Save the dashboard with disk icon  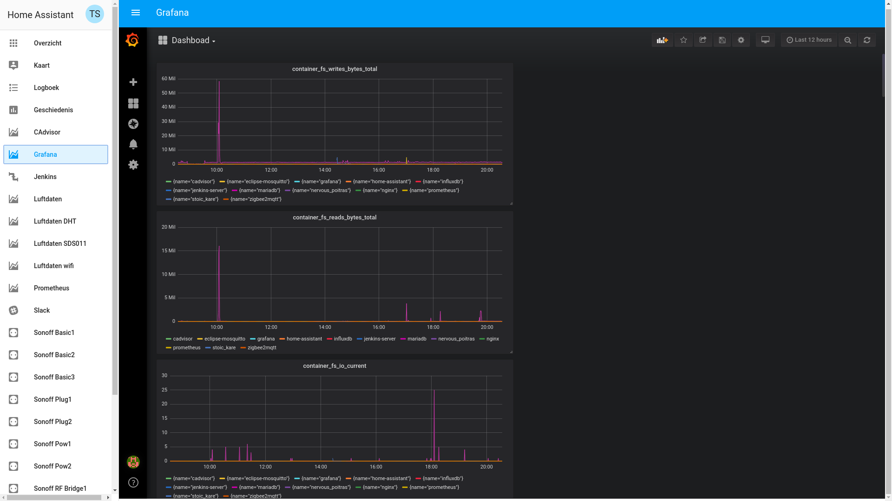722,40
